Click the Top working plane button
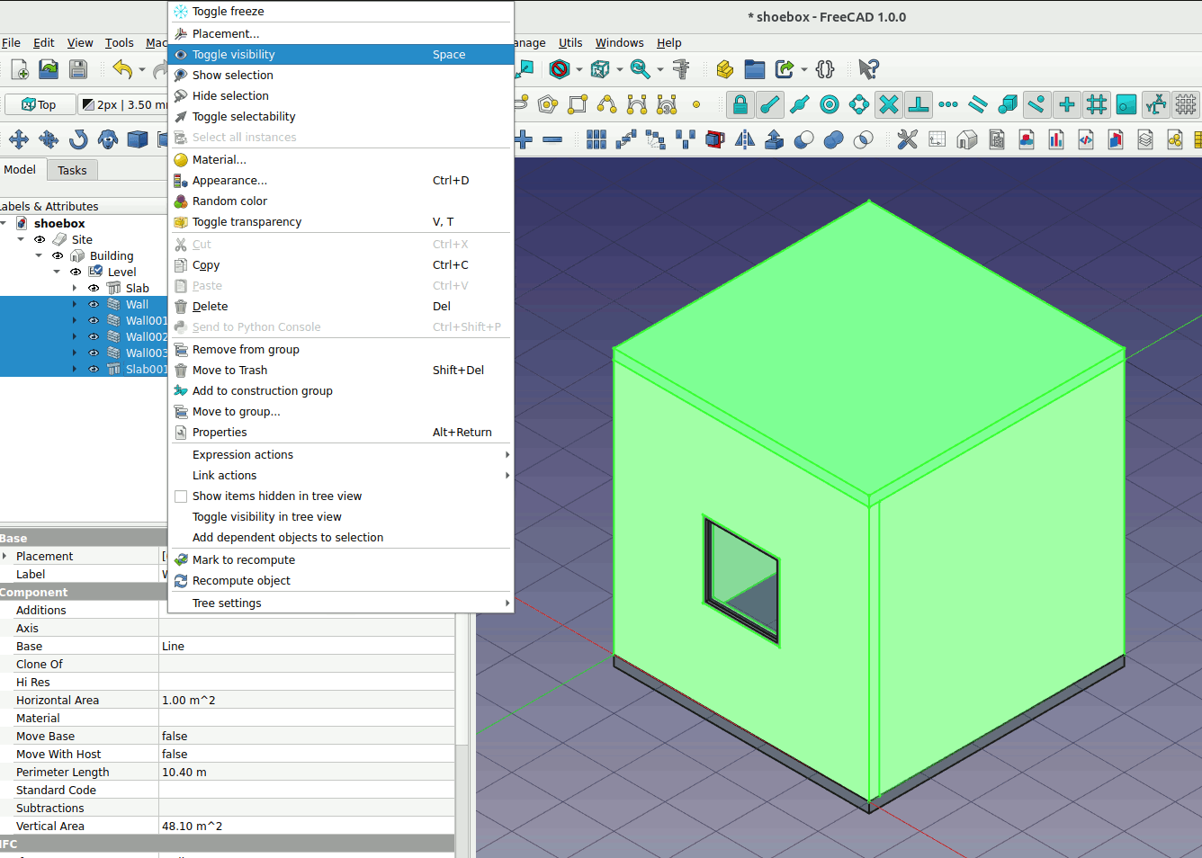Viewport: 1202px width, 858px height. coord(39,105)
